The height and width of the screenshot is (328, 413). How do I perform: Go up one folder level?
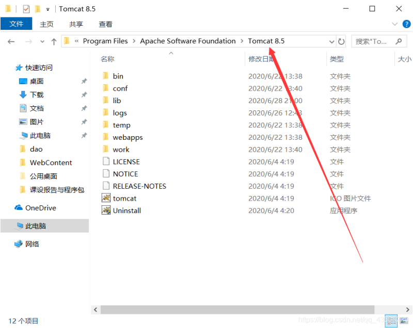[x=54, y=41]
